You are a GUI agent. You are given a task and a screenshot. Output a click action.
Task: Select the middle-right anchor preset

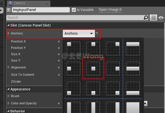click(x=113, y=68)
